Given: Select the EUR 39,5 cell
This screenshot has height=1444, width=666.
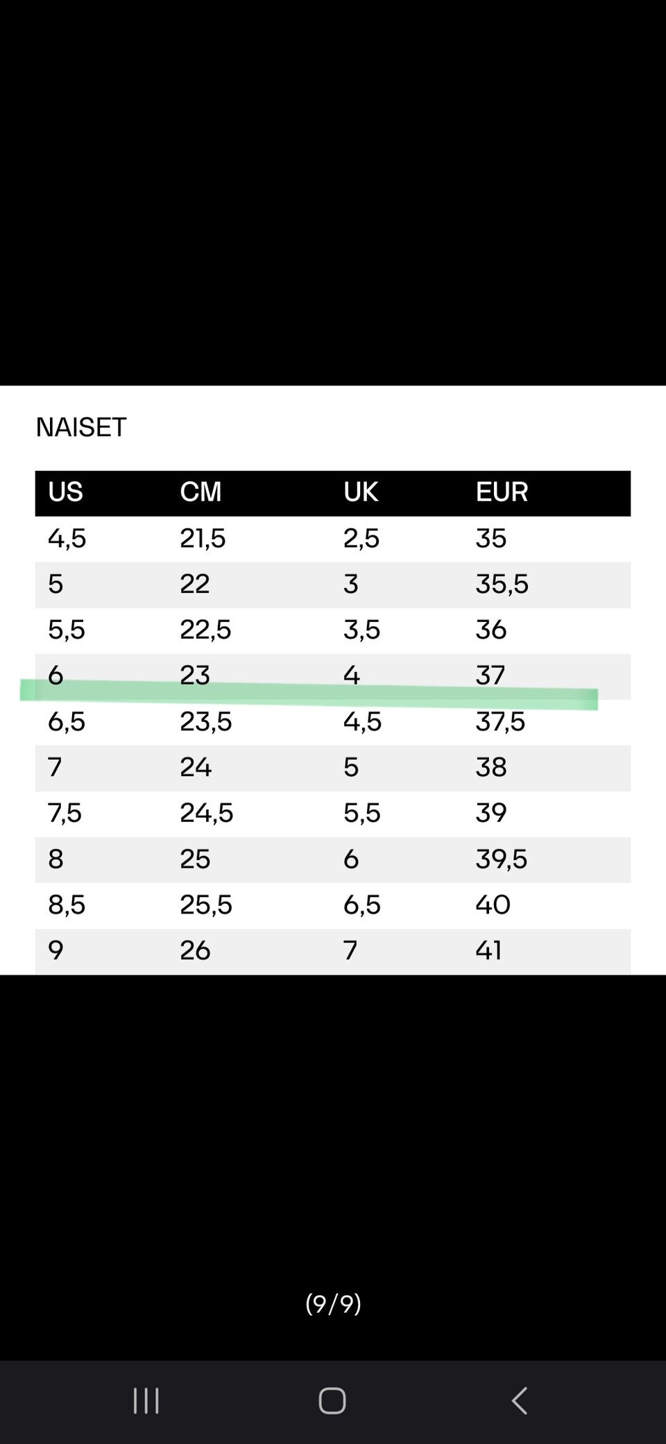Looking at the screenshot, I should (501, 859).
